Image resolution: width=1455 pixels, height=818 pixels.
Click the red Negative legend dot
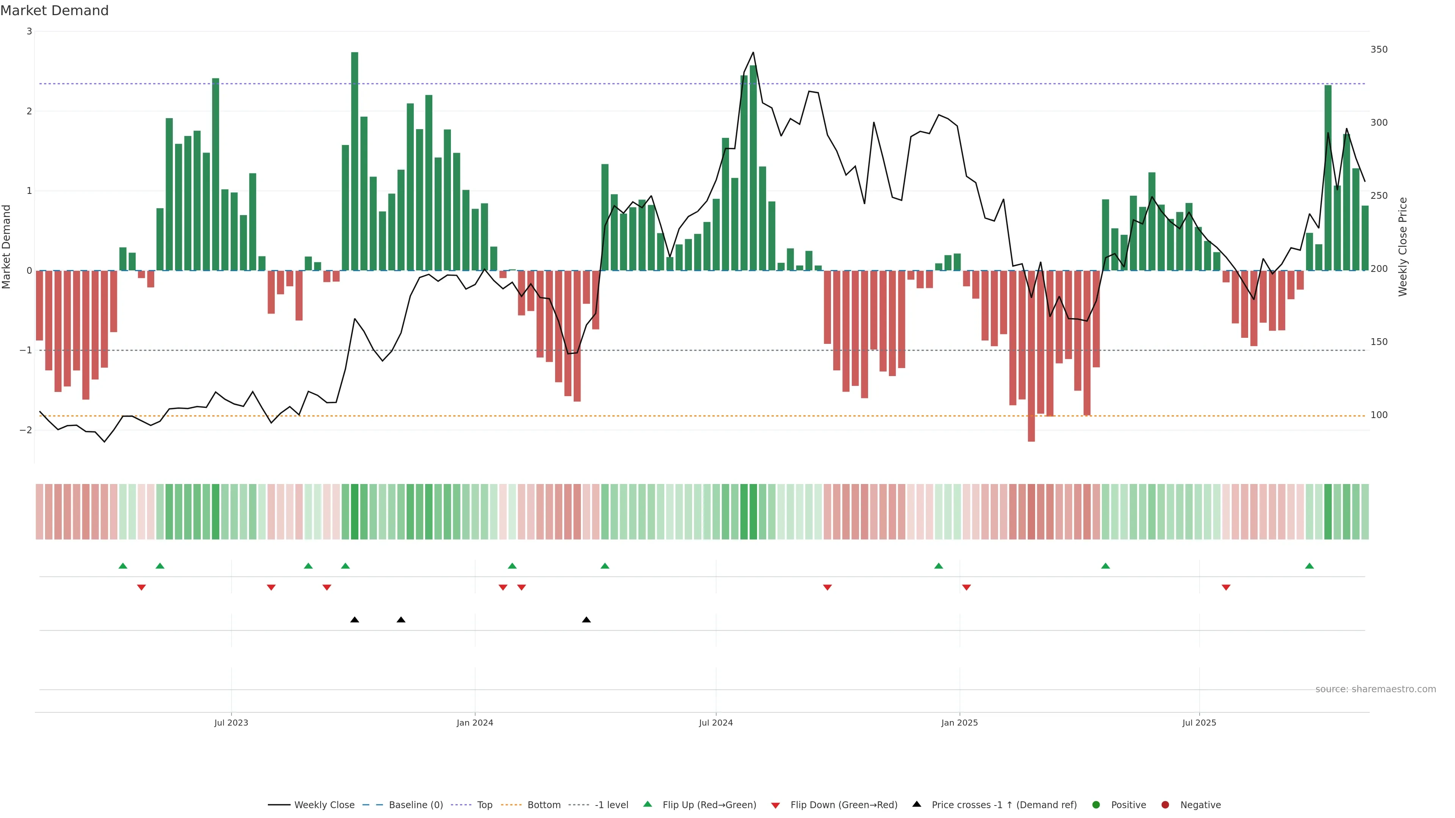tap(1165, 804)
